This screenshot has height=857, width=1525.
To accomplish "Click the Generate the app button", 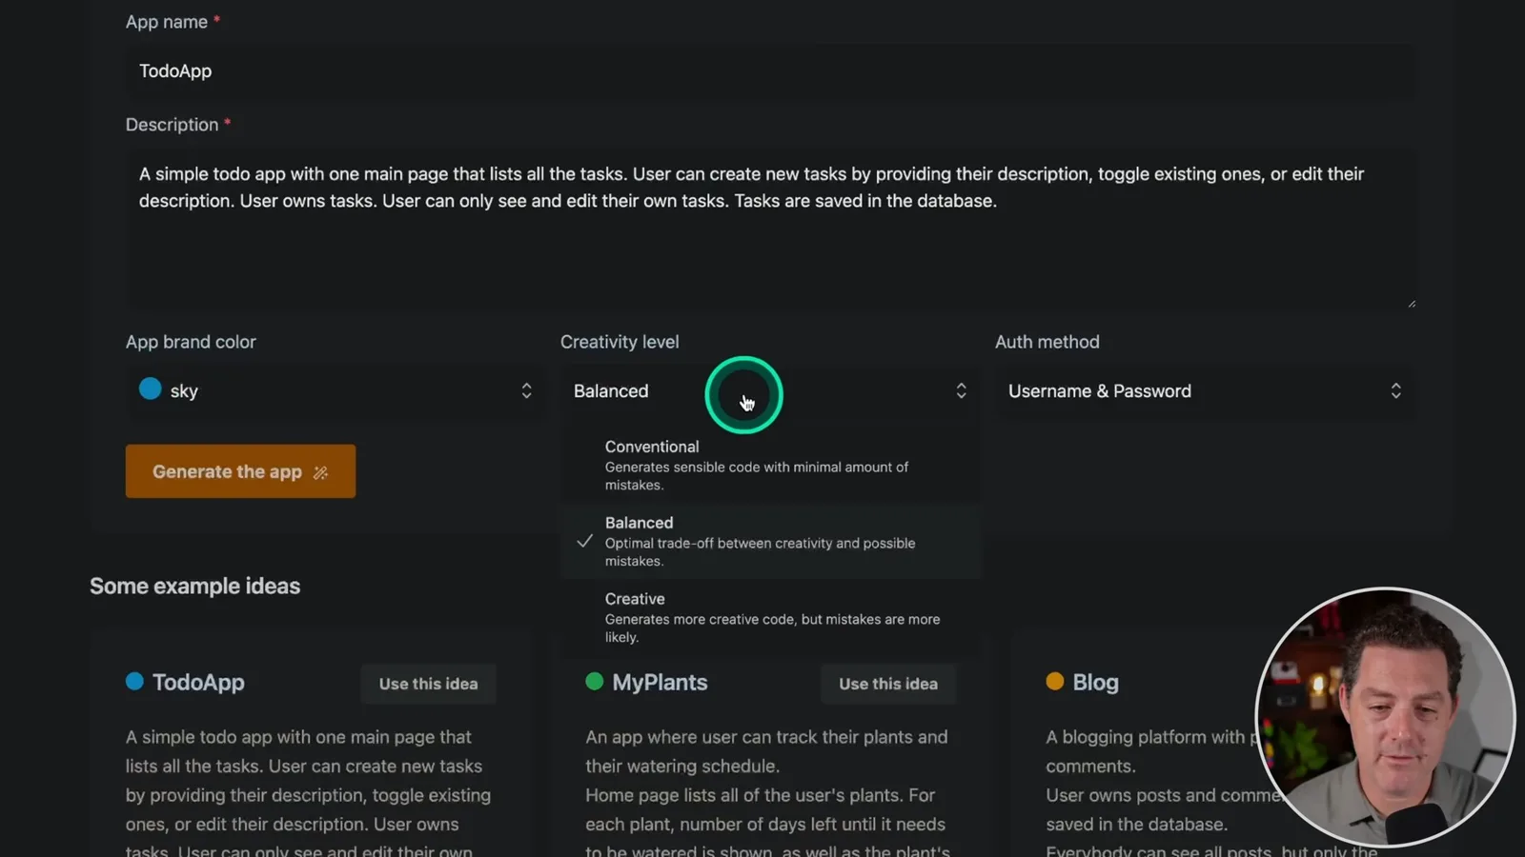I will 240,471.
